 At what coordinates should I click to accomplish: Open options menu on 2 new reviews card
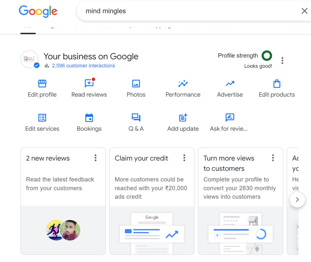[96, 158]
